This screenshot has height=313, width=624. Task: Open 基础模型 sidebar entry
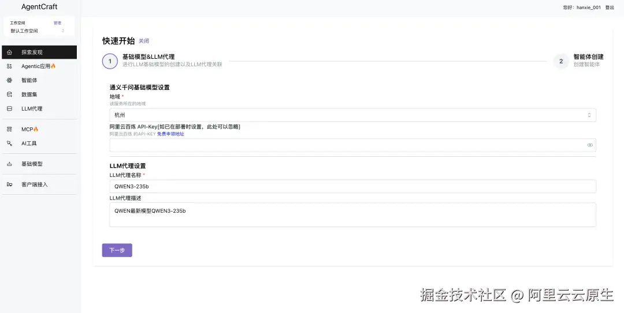pyautogui.click(x=39, y=164)
